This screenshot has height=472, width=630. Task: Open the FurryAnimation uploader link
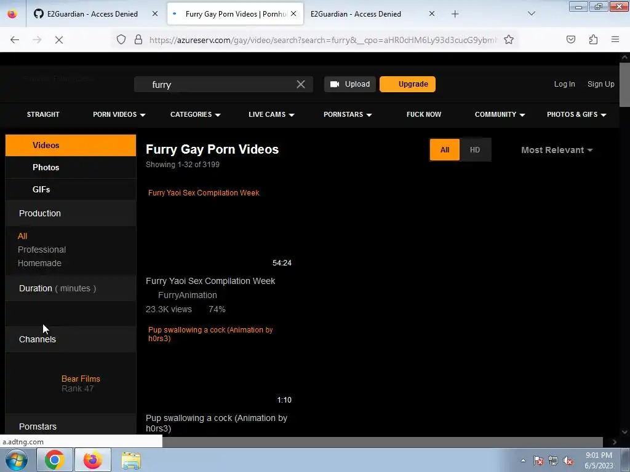(187, 295)
